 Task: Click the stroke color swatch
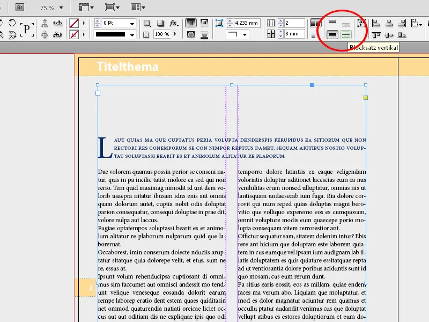(74, 35)
